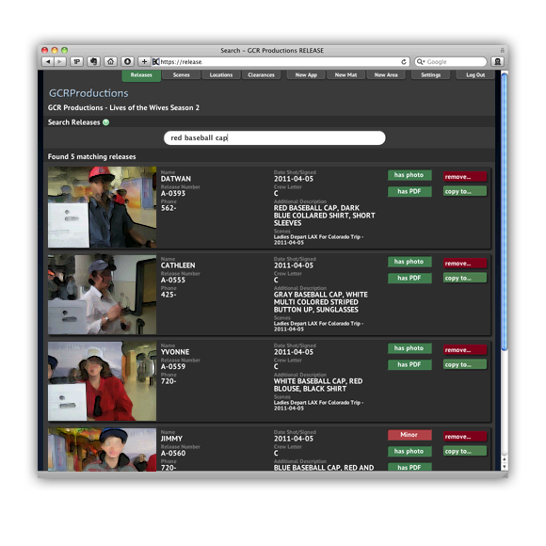Click copy to for JIMMY

tap(465, 451)
